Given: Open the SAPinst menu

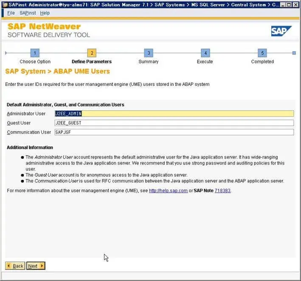Looking at the screenshot, I should coord(28,13).
